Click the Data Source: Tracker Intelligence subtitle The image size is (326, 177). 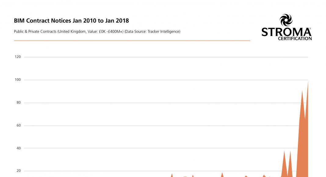coord(153,31)
